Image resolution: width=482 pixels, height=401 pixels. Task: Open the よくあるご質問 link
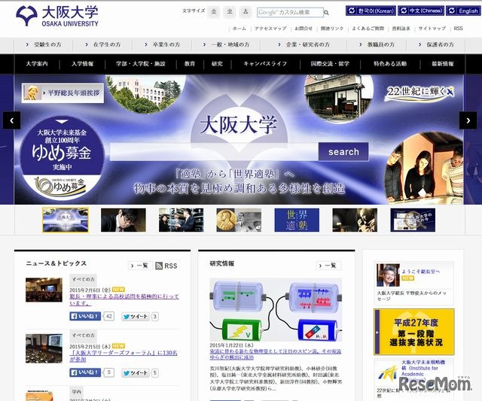pos(368,29)
